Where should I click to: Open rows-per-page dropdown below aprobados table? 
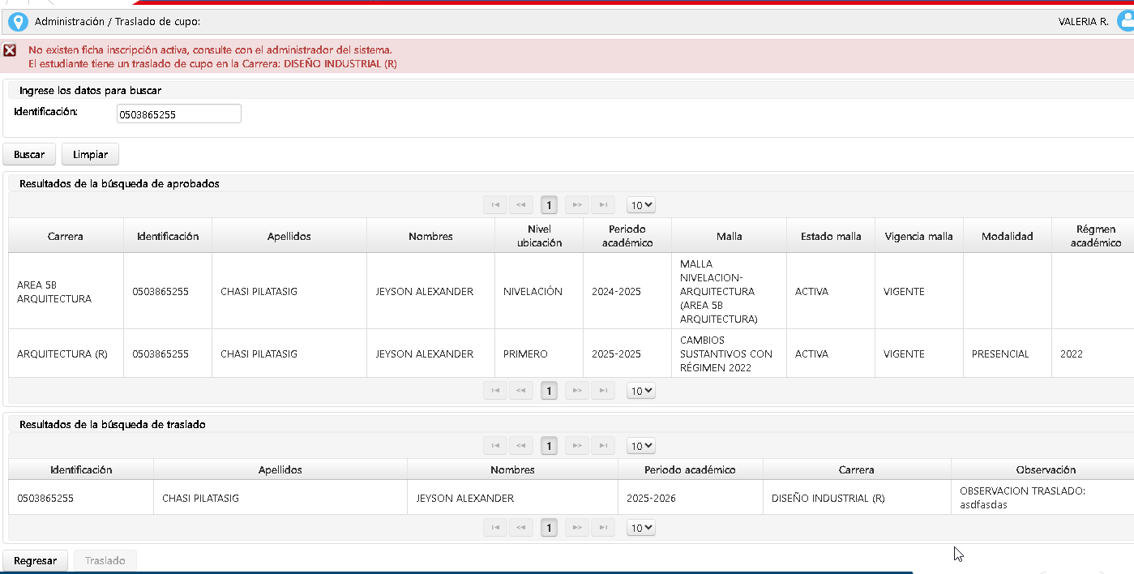(640, 391)
